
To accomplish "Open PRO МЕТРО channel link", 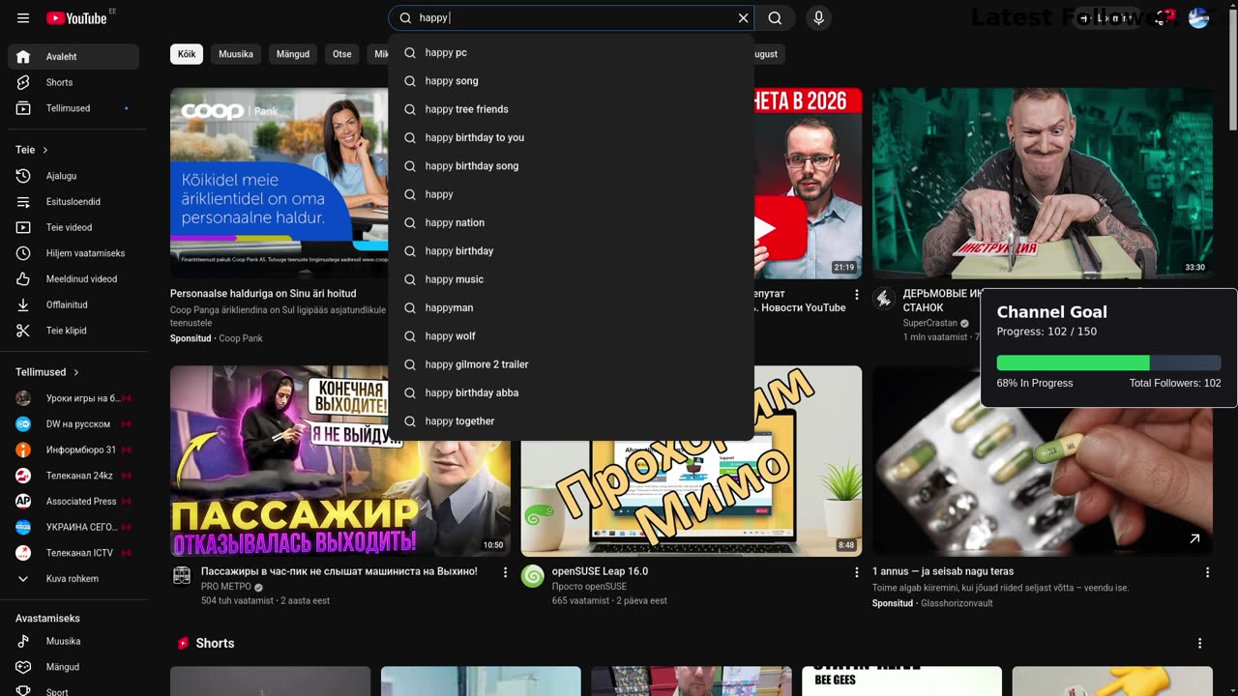I will pos(225,587).
